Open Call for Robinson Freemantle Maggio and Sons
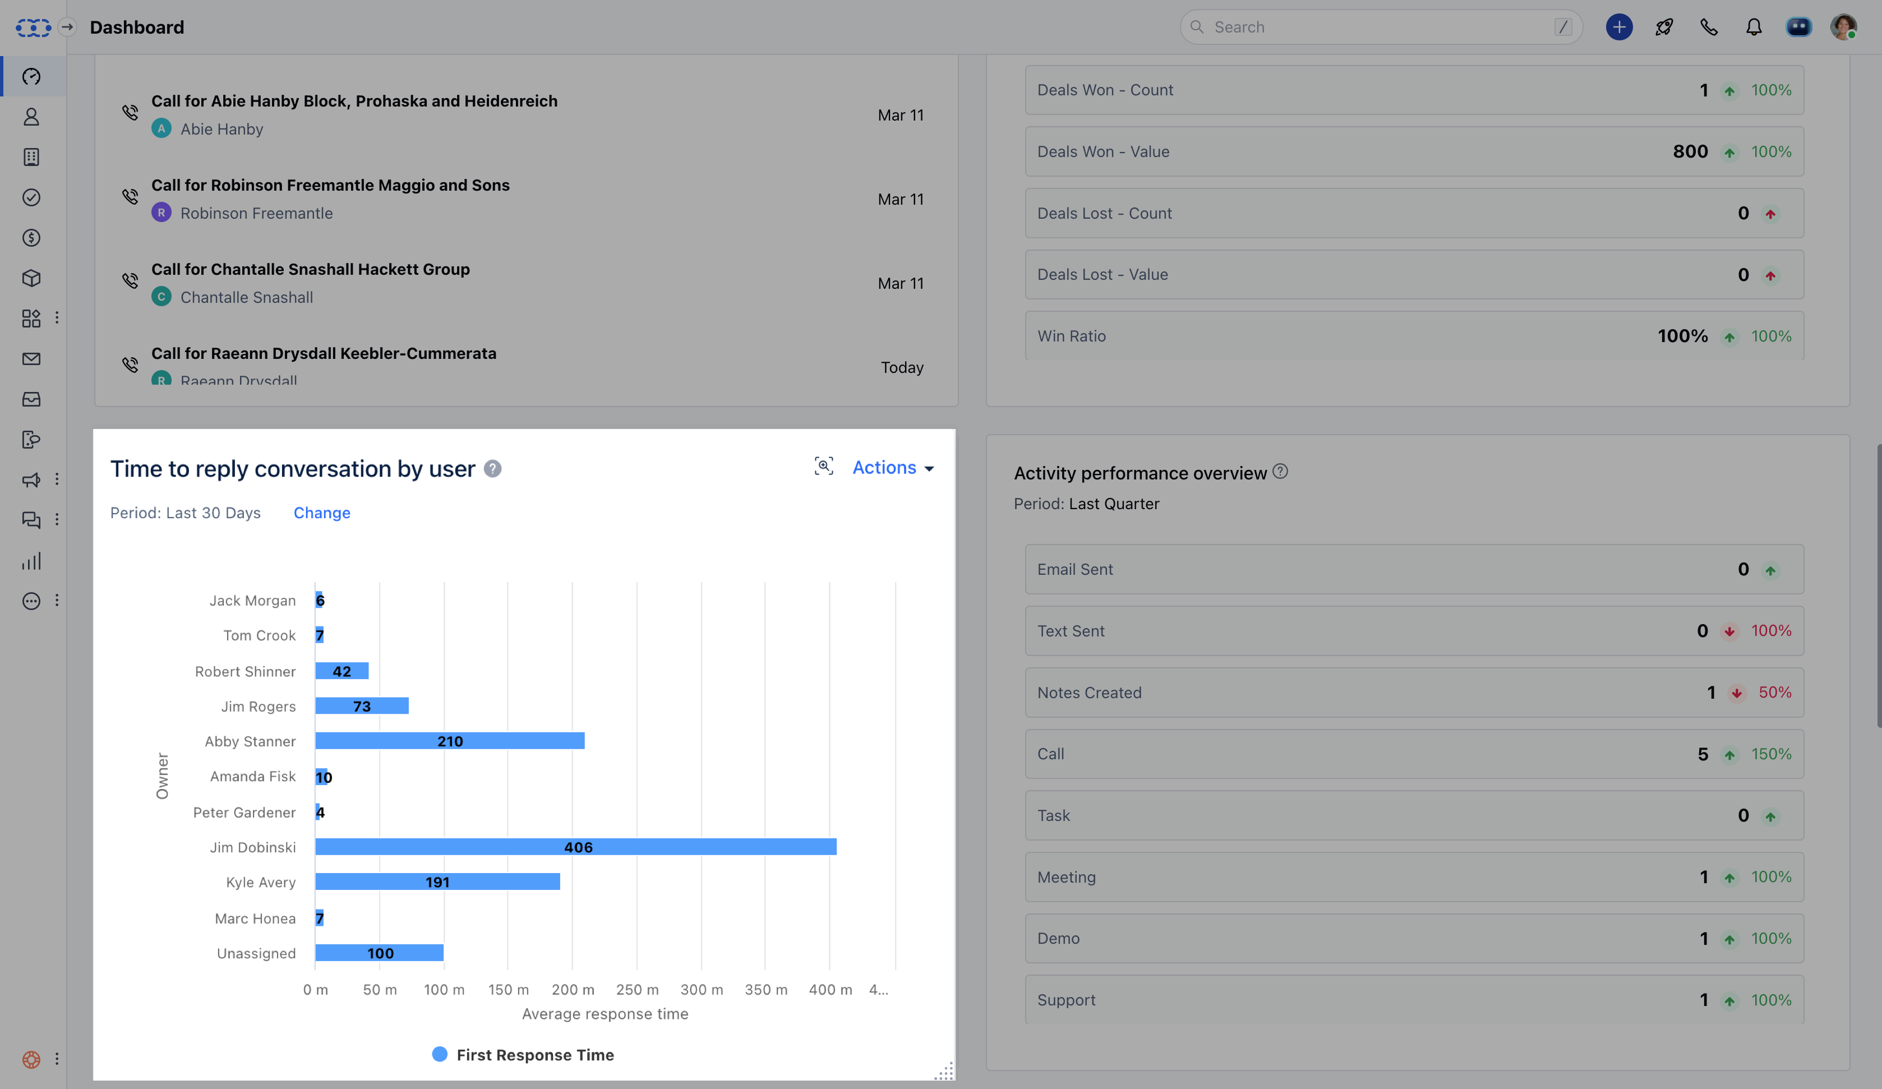 click(330, 185)
